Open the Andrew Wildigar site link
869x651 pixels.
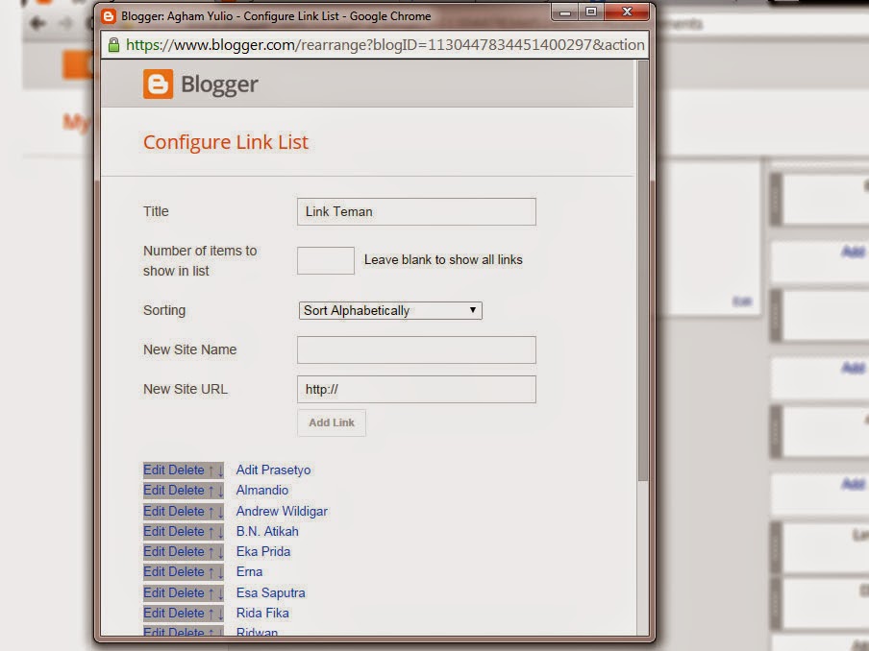(x=282, y=511)
